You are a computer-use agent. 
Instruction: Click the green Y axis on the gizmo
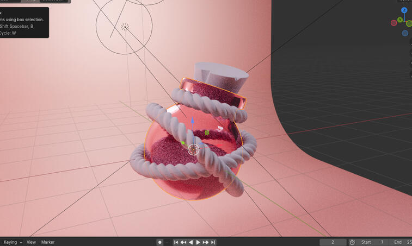tap(400, 20)
